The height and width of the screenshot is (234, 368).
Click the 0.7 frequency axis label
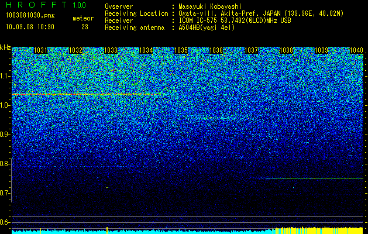tap(5, 193)
